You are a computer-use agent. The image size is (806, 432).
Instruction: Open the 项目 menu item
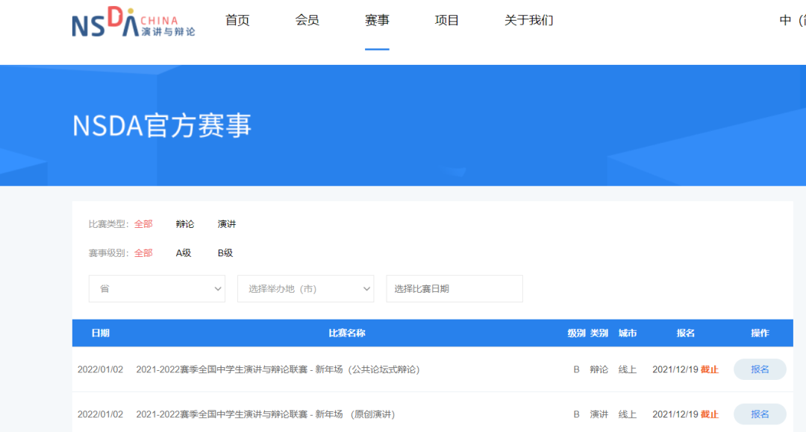[x=447, y=21]
